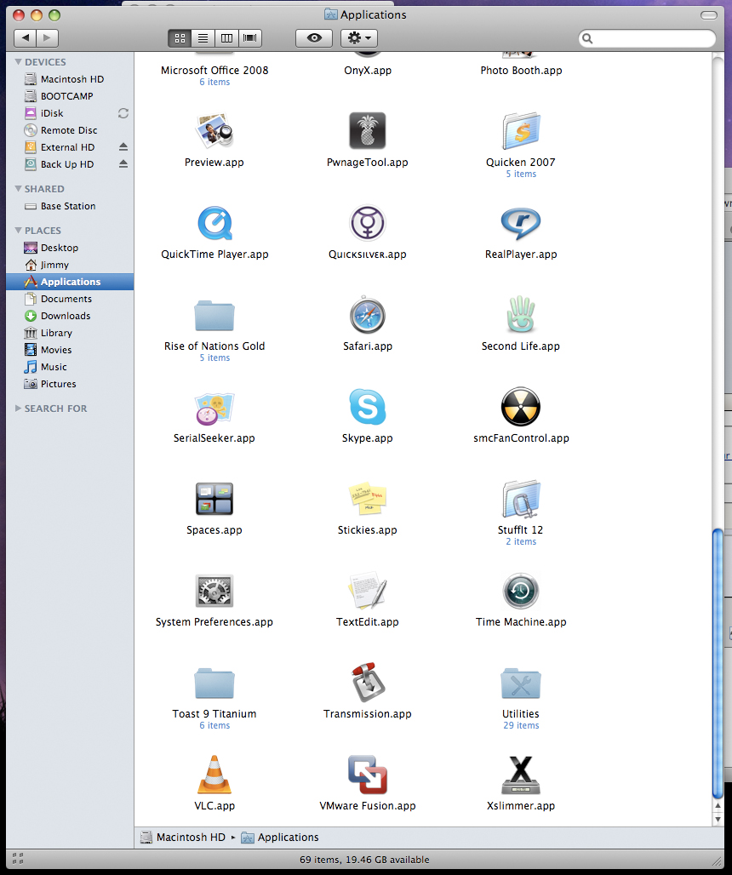Select VMware Fusion.app icon
The height and width of the screenshot is (875, 732).
(x=367, y=775)
